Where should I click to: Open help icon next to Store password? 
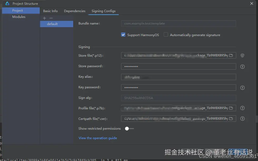tap(242, 66)
